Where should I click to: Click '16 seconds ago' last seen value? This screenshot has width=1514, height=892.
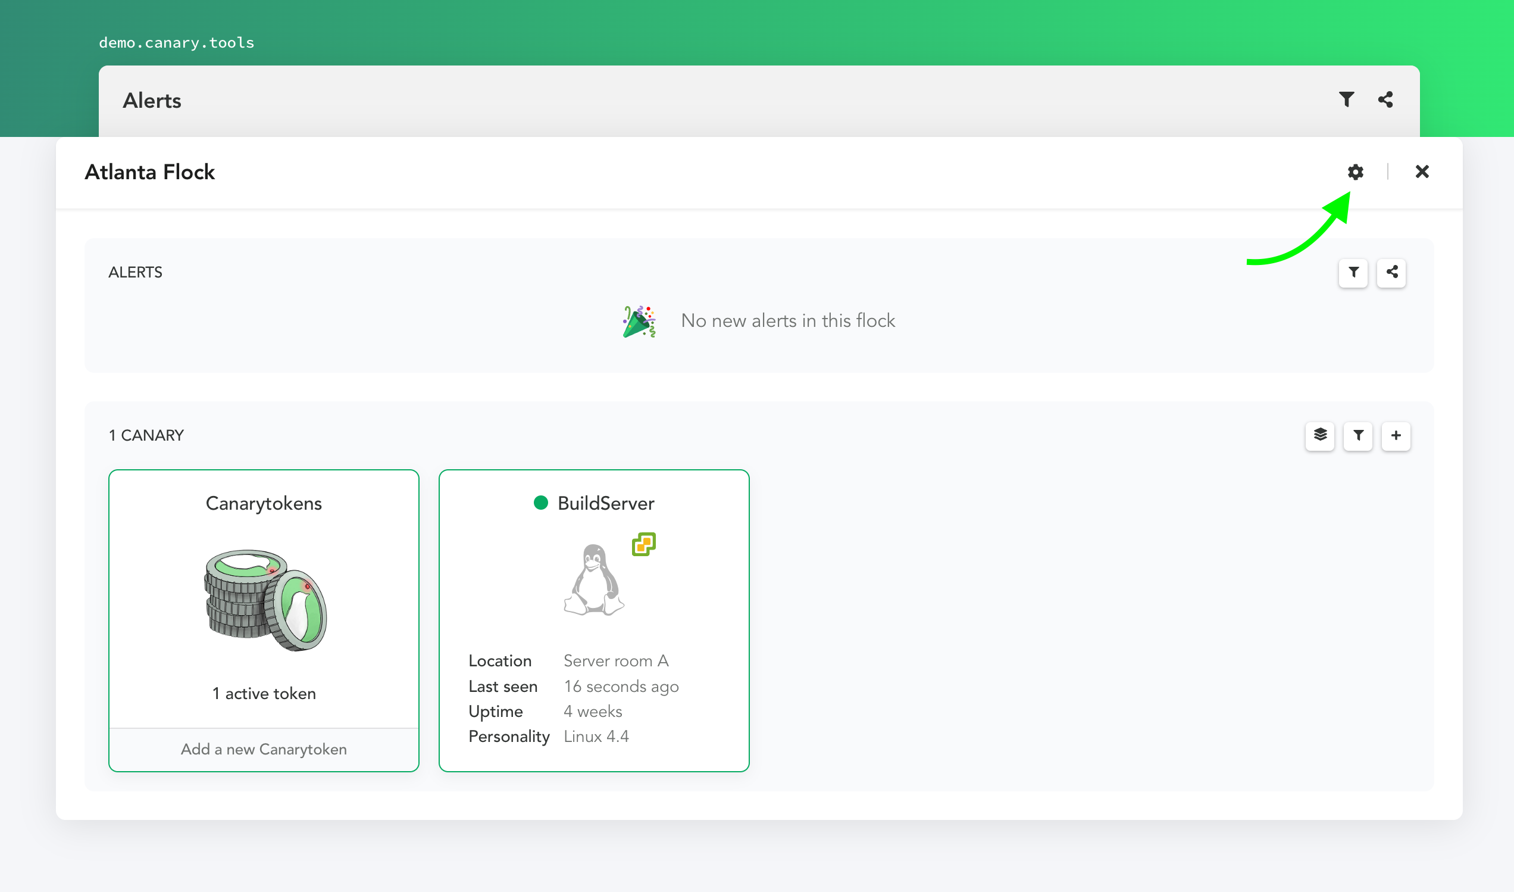point(621,687)
